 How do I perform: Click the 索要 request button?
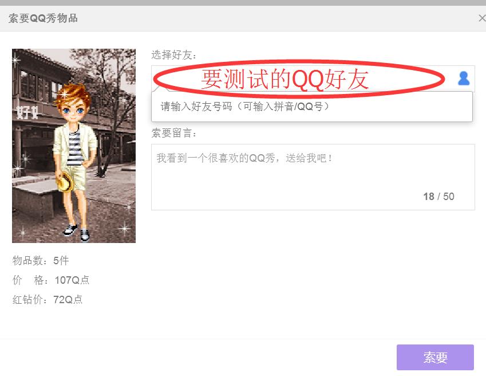436,357
